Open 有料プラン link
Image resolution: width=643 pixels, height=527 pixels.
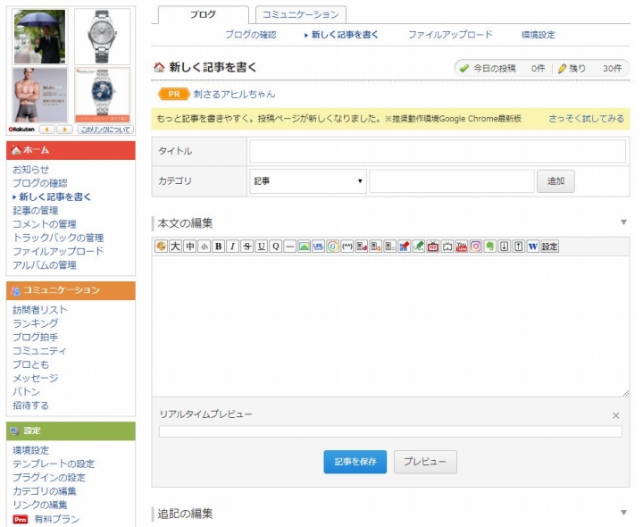tap(56, 520)
